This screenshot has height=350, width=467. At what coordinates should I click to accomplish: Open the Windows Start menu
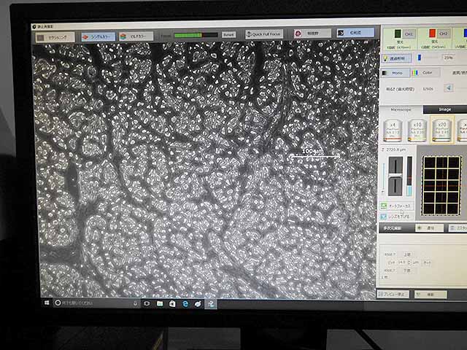tap(47, 303)
